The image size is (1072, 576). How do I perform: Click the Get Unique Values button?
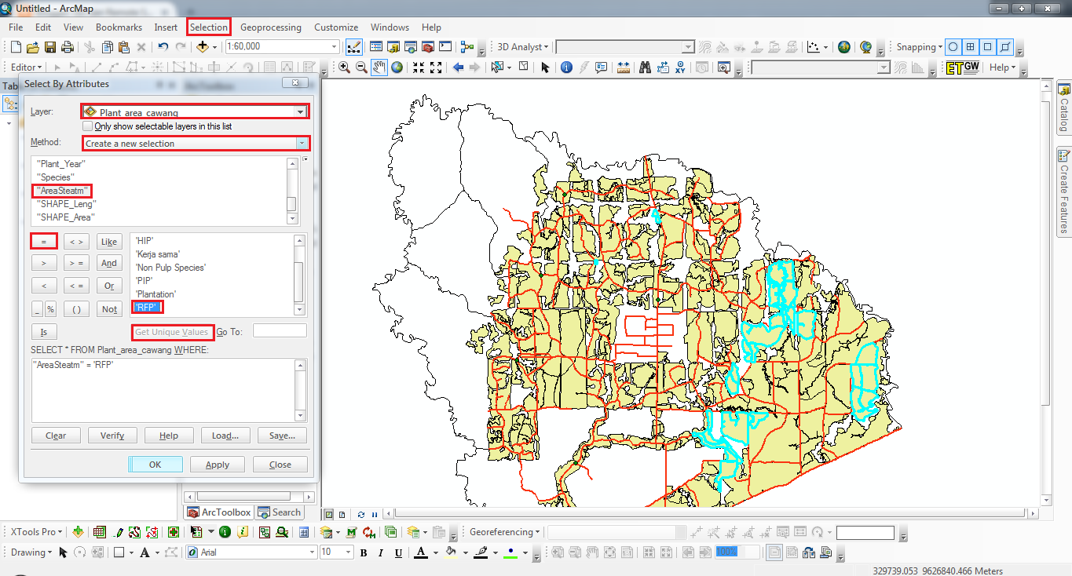click(172, 332)
